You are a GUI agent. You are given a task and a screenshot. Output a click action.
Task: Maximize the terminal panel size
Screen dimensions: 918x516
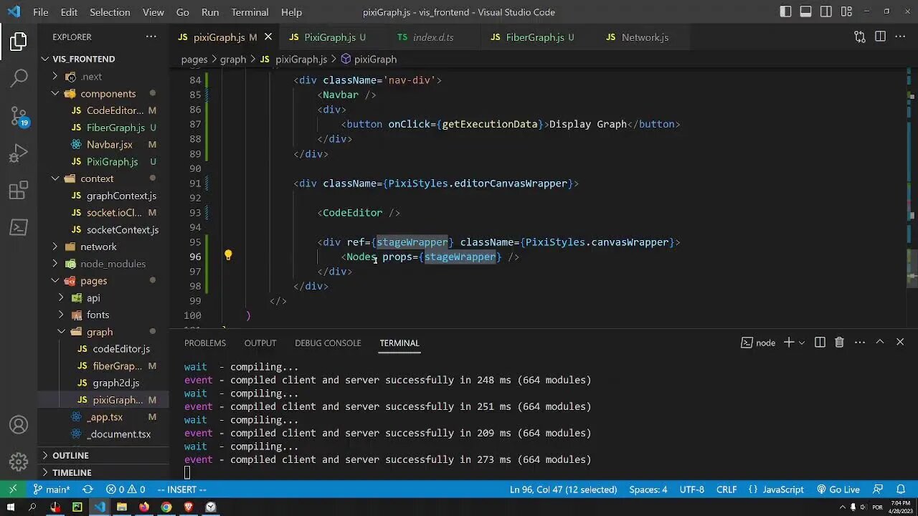pyautogui.click(x=880, y=343)
